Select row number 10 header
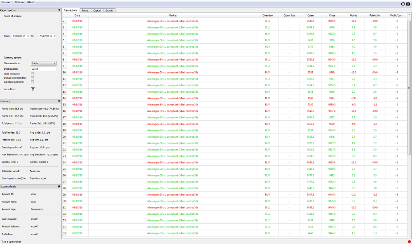 (x=64, y=73)
